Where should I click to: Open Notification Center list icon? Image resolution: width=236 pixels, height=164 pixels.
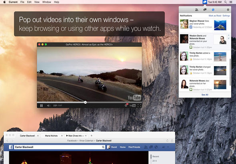[230, 2]
